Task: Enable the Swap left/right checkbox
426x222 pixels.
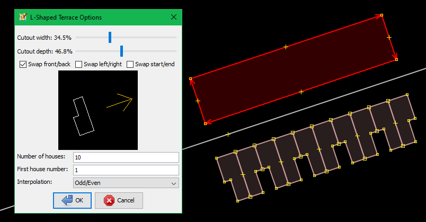Action: click(79, 64)
